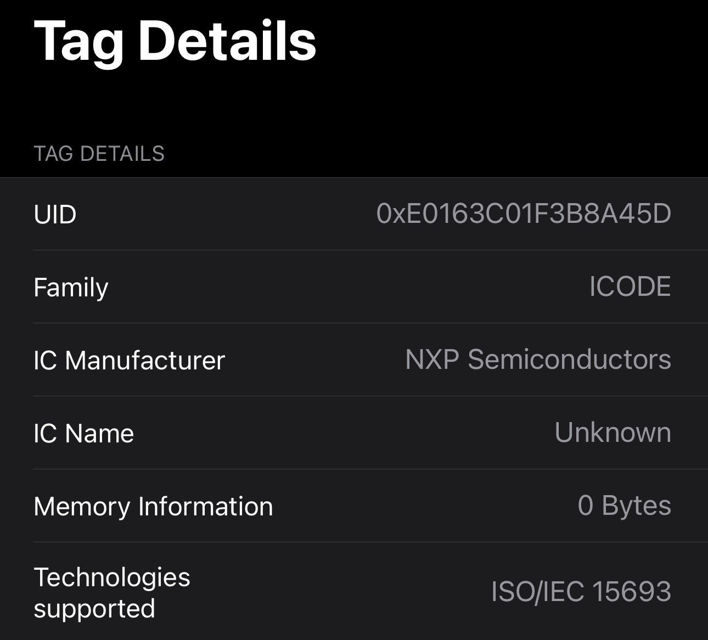The image size is (708, 640).
Task: Select the IC Name label
Action: pos(83,434)
